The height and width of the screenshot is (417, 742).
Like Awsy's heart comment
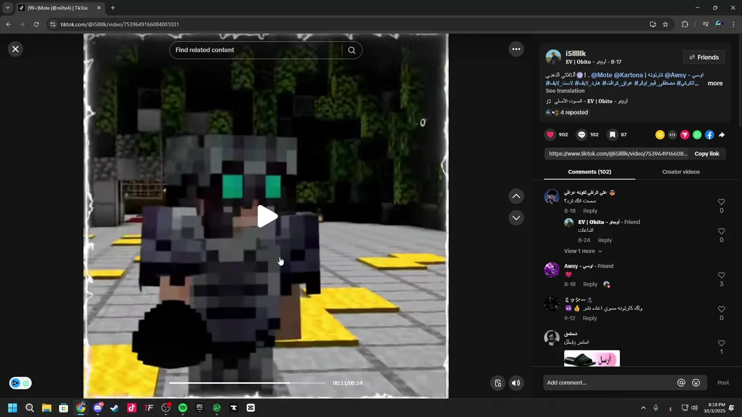[x=721, y=276]
